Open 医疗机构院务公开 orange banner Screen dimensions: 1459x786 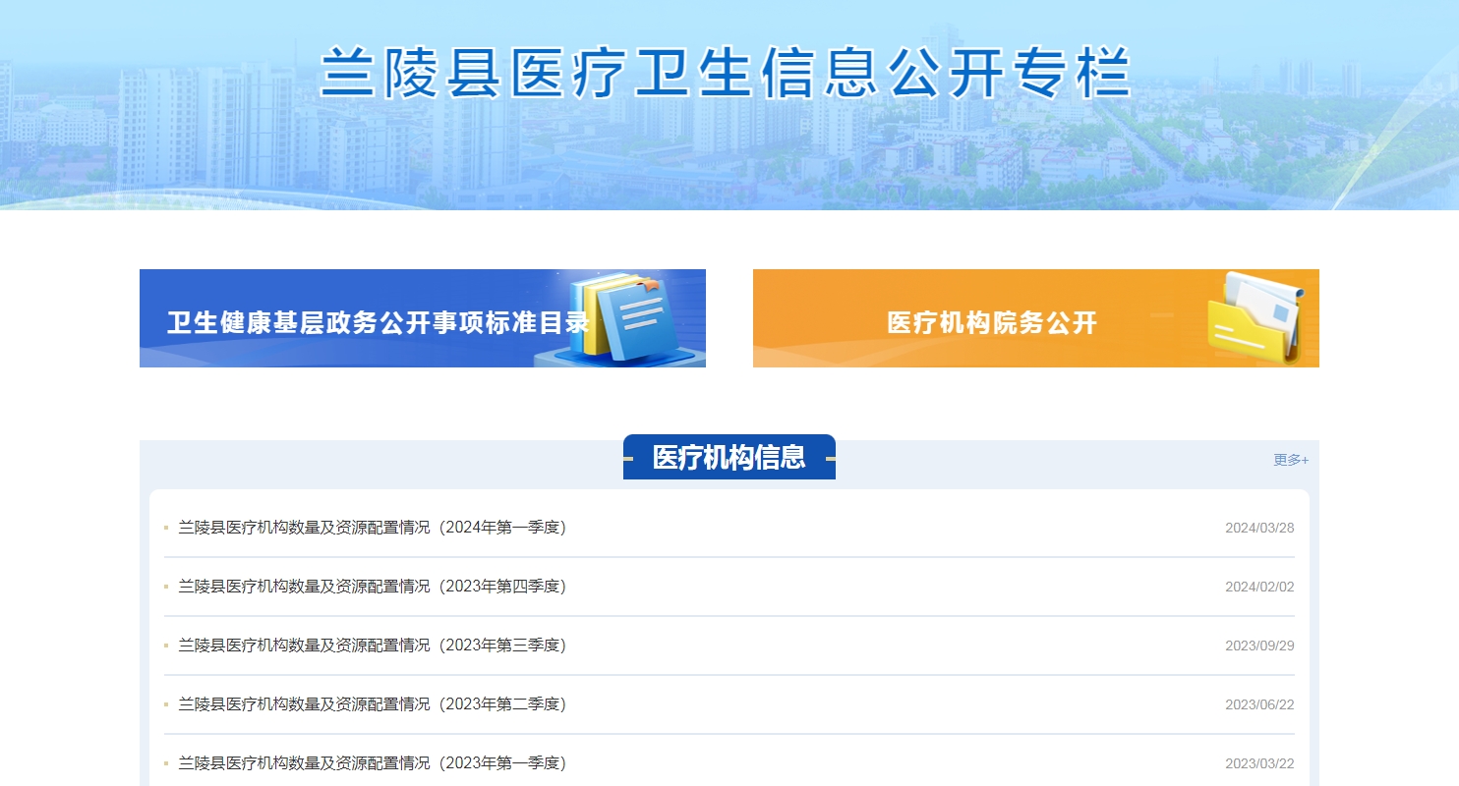1036,318
